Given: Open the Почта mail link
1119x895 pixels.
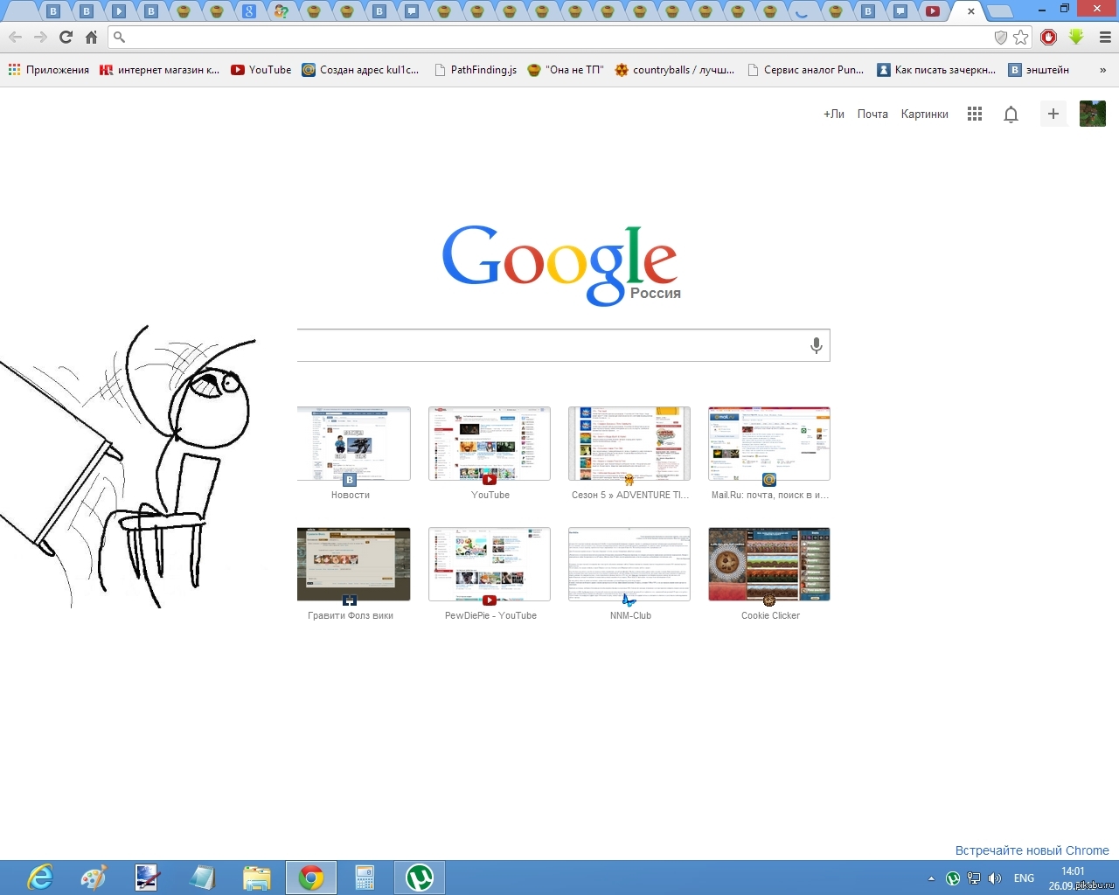Looking at the screenshot, I should pyautogui.click(x=872, y=114).
